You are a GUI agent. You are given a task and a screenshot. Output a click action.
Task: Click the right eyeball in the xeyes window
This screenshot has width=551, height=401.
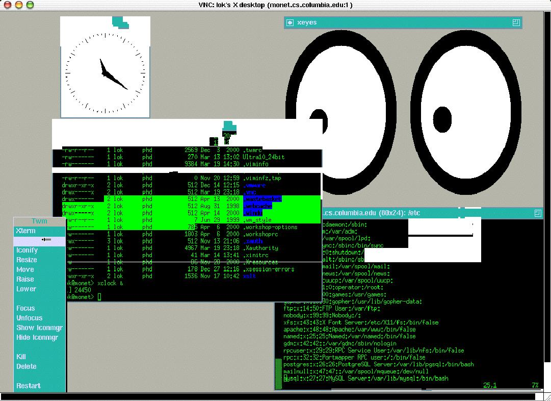point(466,115)
